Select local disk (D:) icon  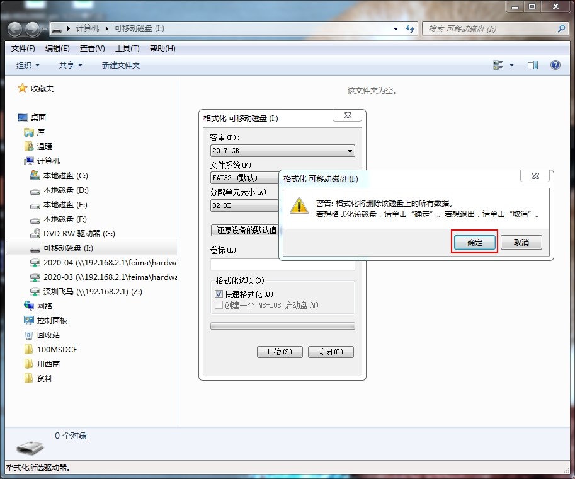35,191
